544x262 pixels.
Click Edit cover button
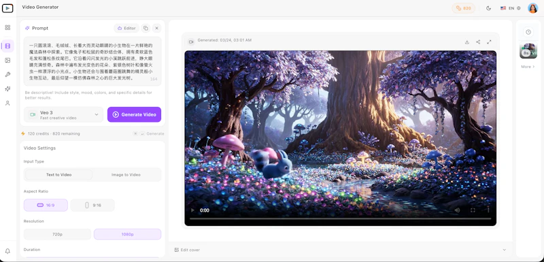pos(187,250)
